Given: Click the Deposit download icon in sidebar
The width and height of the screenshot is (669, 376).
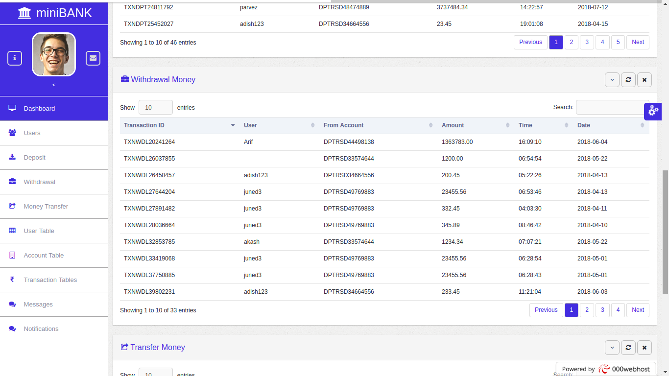Looking at the screenshot, I should tap(12, 157).
